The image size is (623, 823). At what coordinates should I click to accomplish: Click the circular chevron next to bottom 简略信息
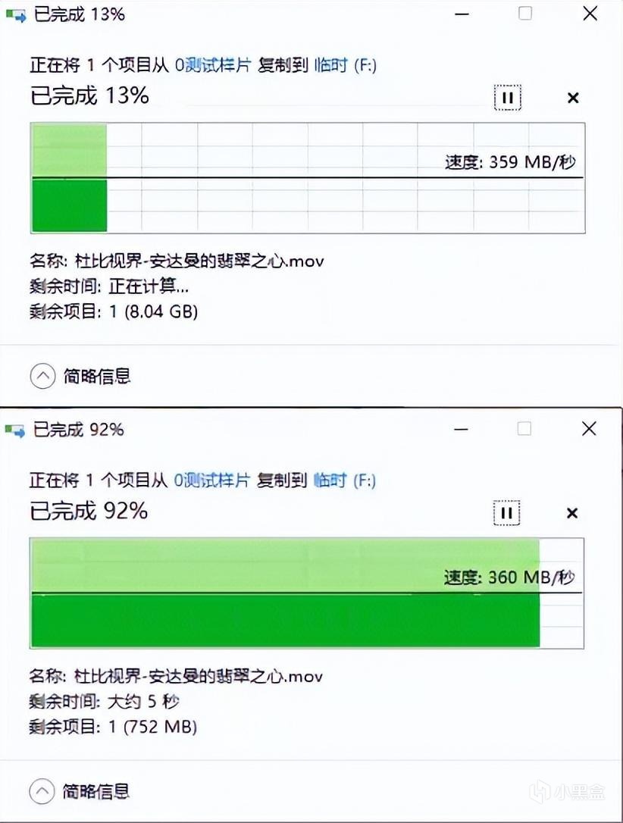pyautogui.click(x=41, y=791)
